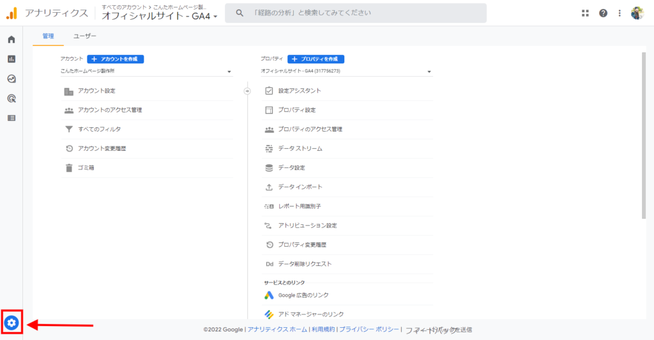Click the search magnifier icon
This screenshot has height=340, width=654.
240,13
